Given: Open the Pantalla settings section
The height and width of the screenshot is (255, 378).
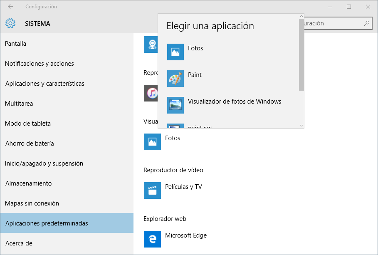Looking at the screenshot, I should (x=67, y=44).
